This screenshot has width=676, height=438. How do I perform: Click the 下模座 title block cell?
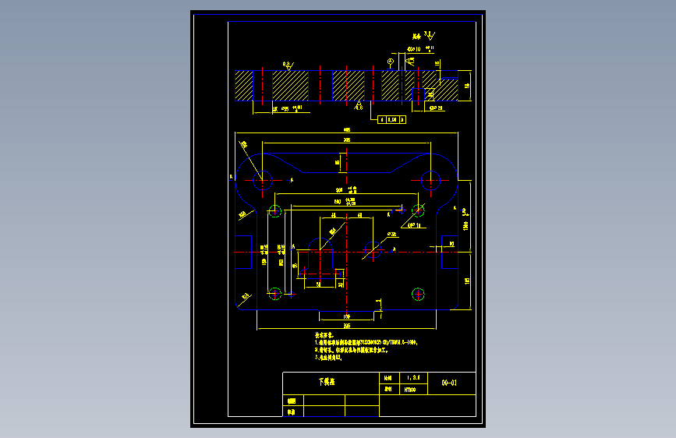pyautogui.click(x=331, y=383)
